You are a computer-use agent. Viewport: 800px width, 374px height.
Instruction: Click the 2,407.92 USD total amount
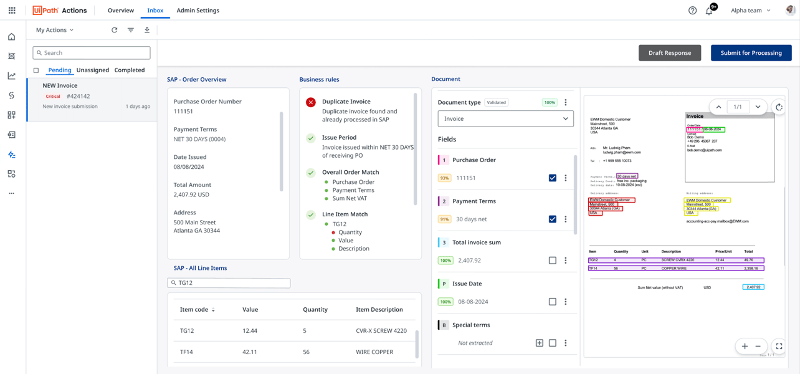coord(191,194)
